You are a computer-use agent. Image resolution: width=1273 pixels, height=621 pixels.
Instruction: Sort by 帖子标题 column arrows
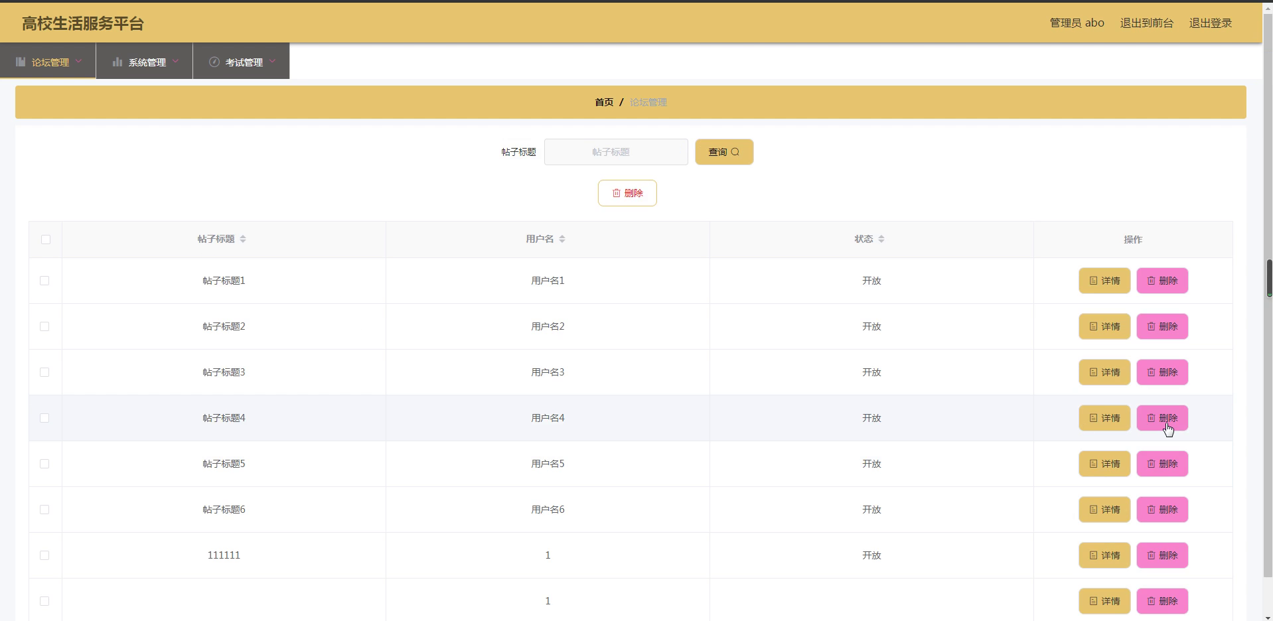point(243,239)
